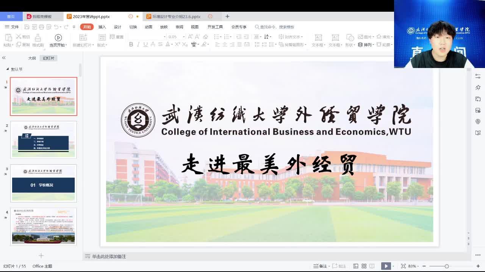This screenshot has height=272, width=485.
Task: Toggle Bold formatting
Action: pyautogui.click(x=131, y=44)
